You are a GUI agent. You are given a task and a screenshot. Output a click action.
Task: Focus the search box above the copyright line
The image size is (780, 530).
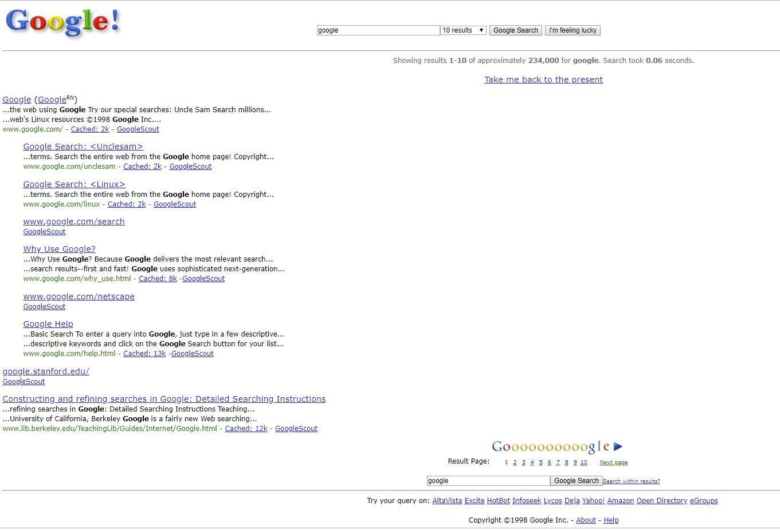click(x=488, y=481)
